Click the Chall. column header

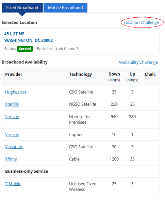coord(150,74)
